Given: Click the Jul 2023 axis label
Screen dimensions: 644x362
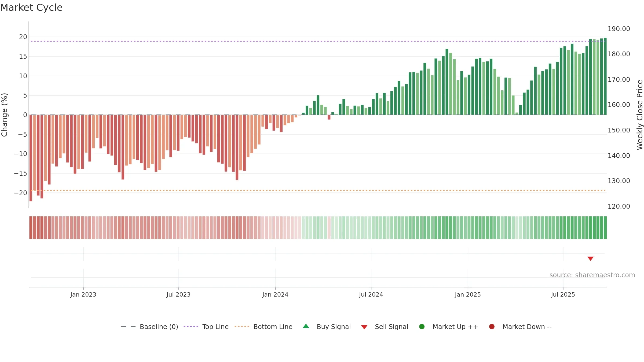Looking at the screenshot, I should 178,294.
